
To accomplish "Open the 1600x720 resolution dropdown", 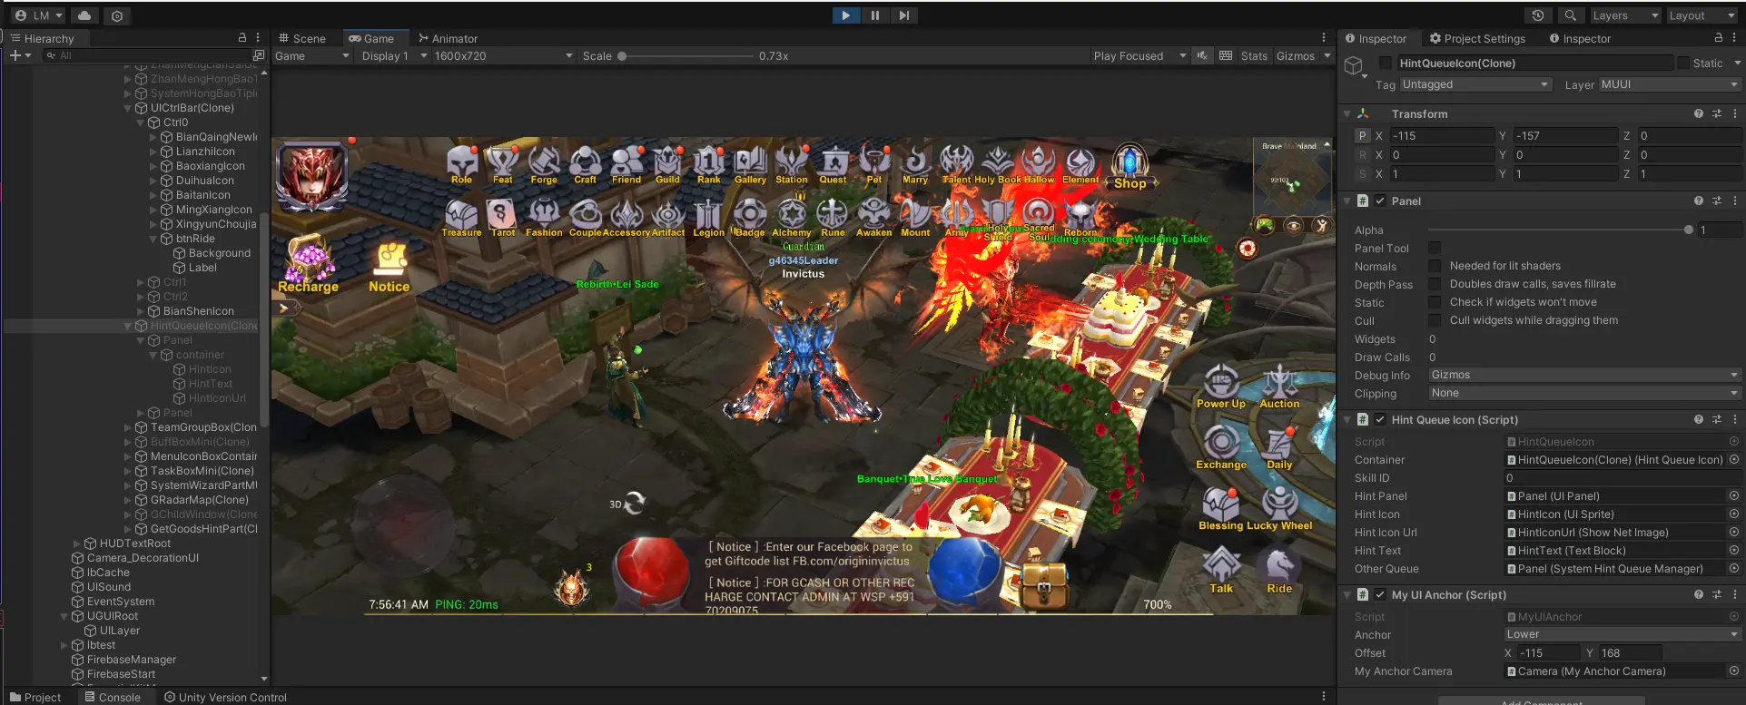I will tap(503, 56).
